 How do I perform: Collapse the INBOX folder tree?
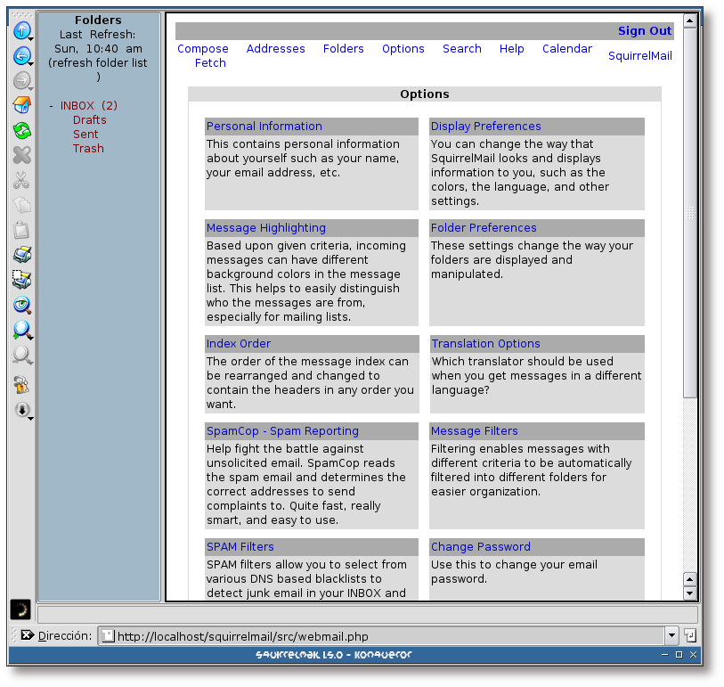pos(51,106)
